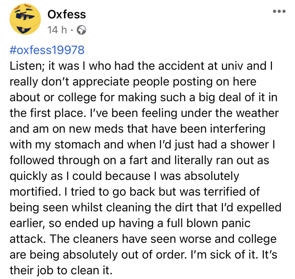
Task: Click the line starting mortified
Action: pos(135,192)
